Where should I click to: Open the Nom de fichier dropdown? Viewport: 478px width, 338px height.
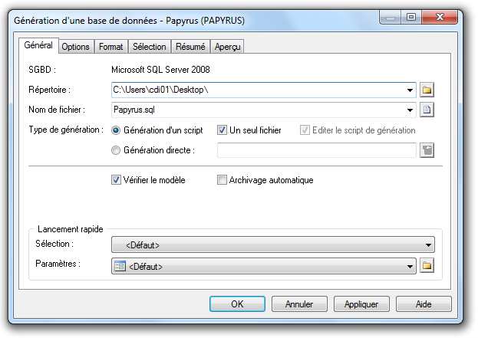[410, 110]
